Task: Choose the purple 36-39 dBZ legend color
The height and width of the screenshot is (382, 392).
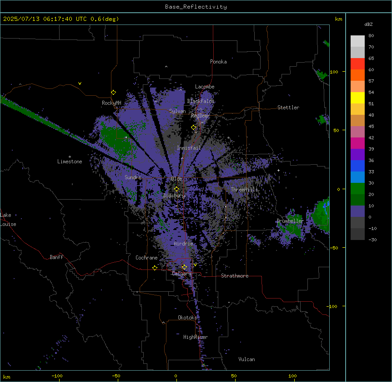Action: point(357,155)
